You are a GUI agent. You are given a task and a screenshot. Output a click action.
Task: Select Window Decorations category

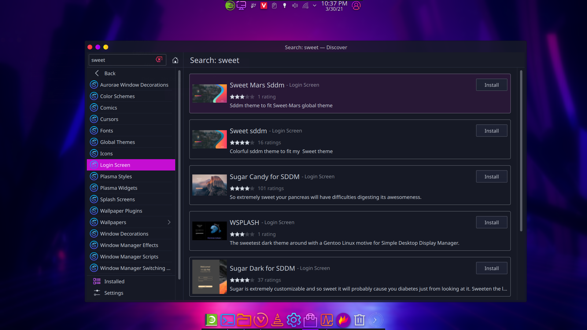tap(131, 234)
